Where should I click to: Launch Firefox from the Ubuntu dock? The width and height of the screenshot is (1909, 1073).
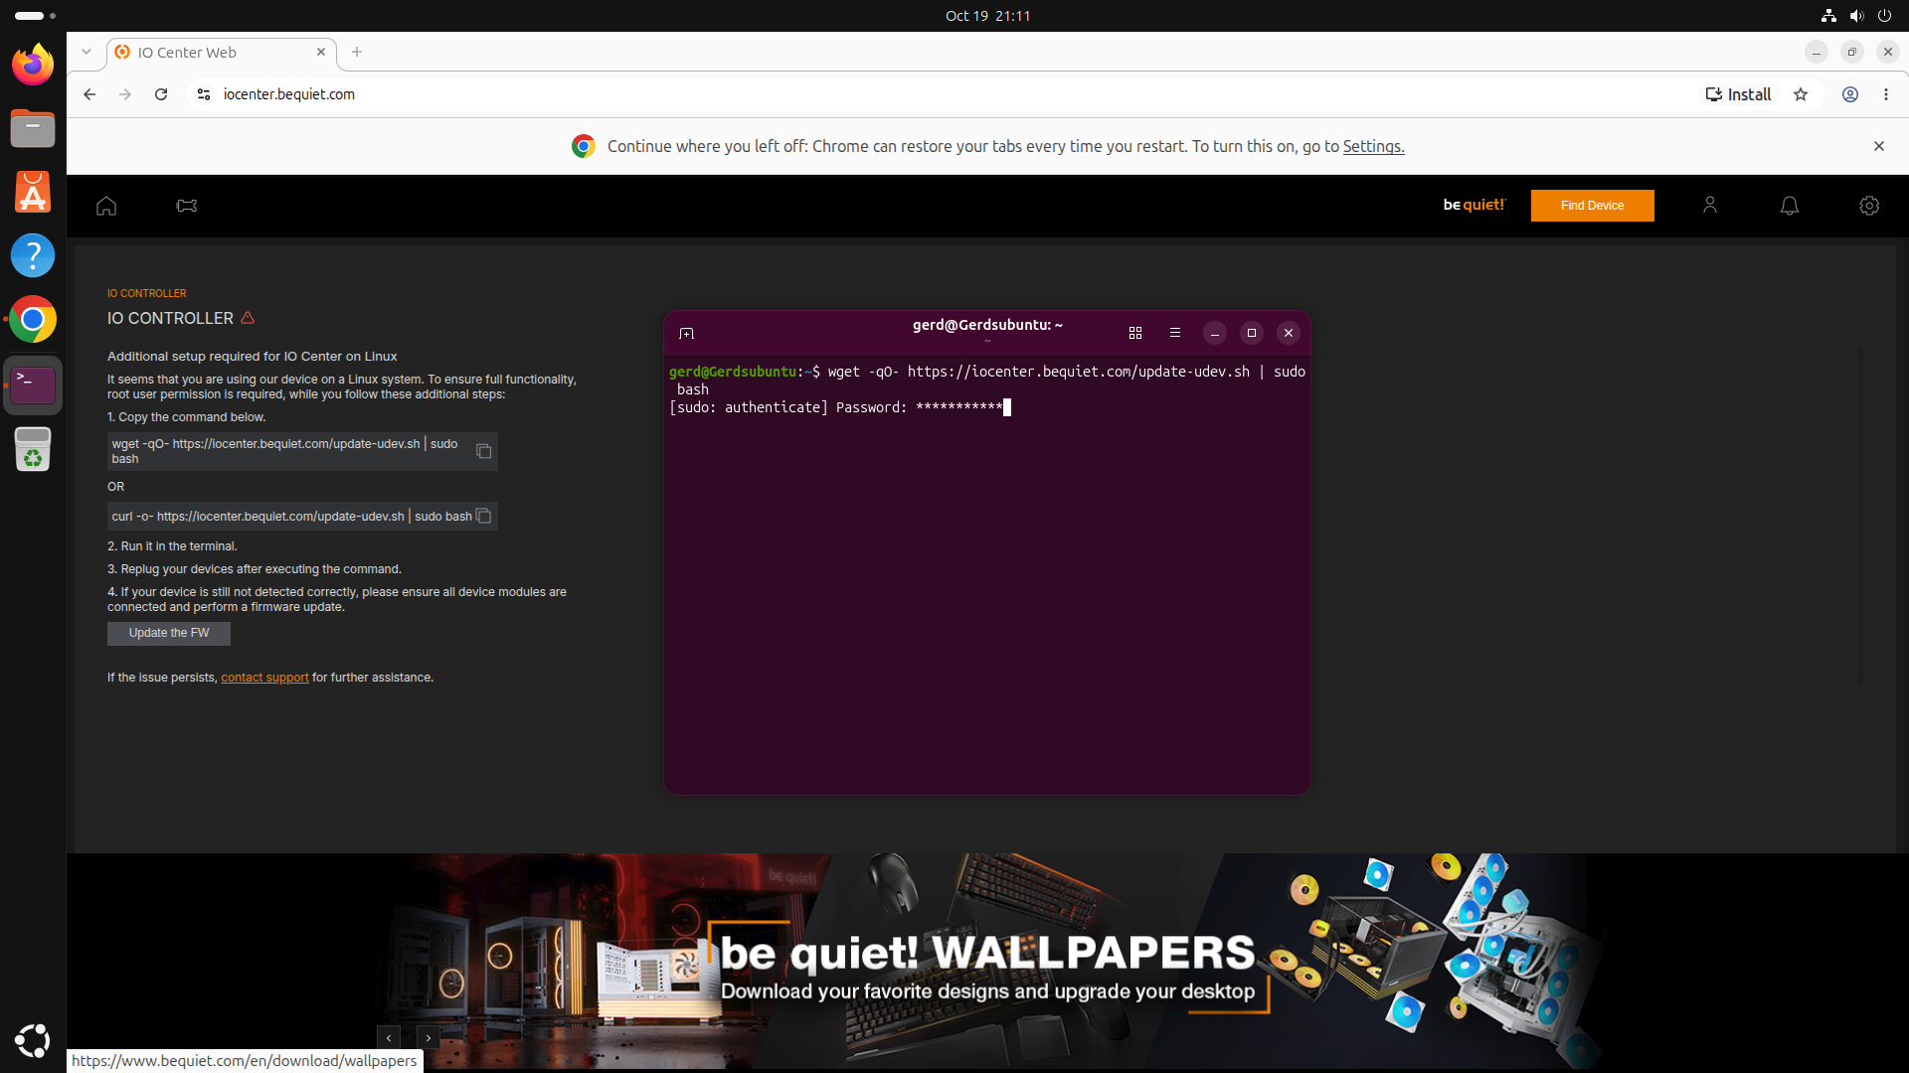33,65
